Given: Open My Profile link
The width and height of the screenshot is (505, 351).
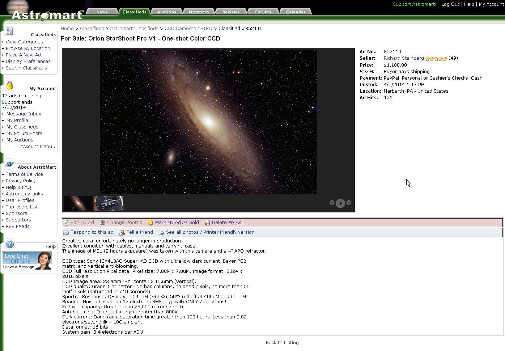Looking at the screenshot, I should coord(17,120).
